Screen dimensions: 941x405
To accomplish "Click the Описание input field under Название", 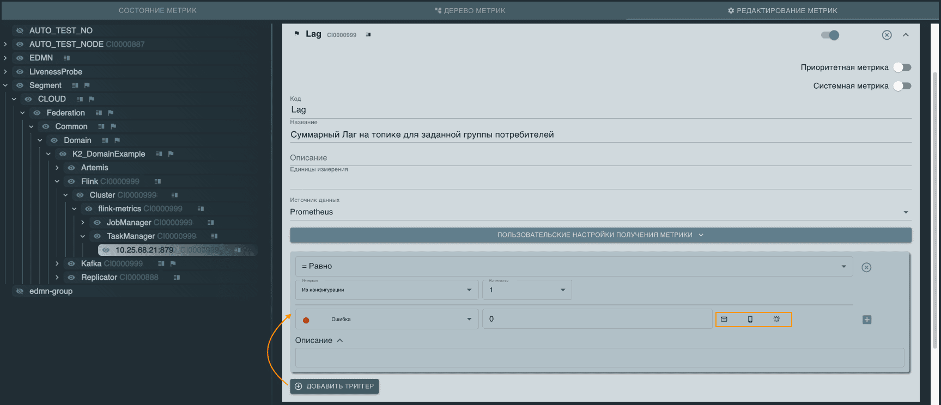I will pyautogui.click(x=600, y=158).
